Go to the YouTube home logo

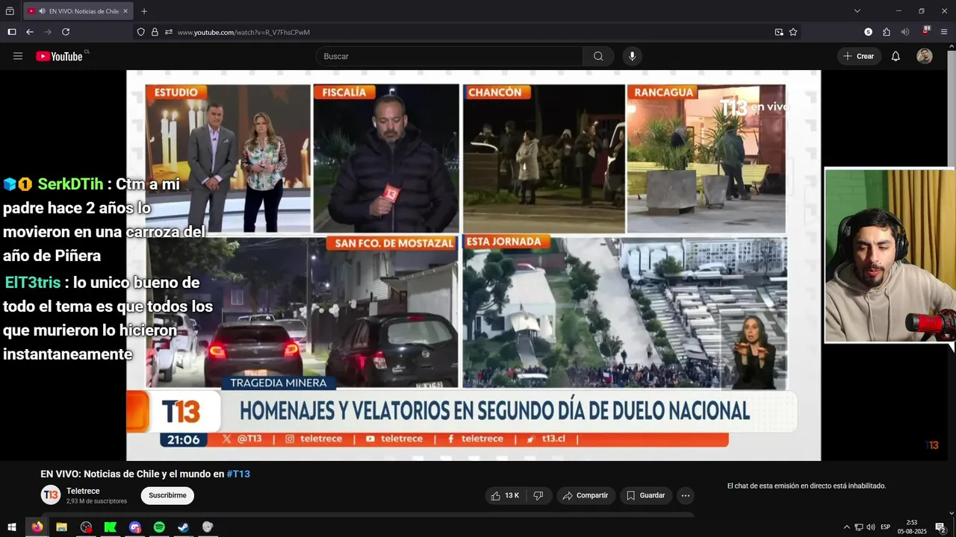point(59,56)
